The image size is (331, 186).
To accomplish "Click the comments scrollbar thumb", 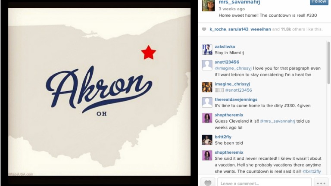I will tap(329, 63).
